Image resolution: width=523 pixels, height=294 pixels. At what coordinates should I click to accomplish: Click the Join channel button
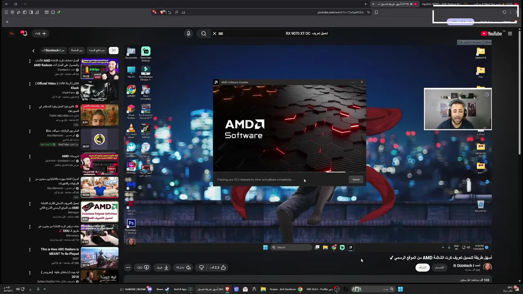click(439, 267)
